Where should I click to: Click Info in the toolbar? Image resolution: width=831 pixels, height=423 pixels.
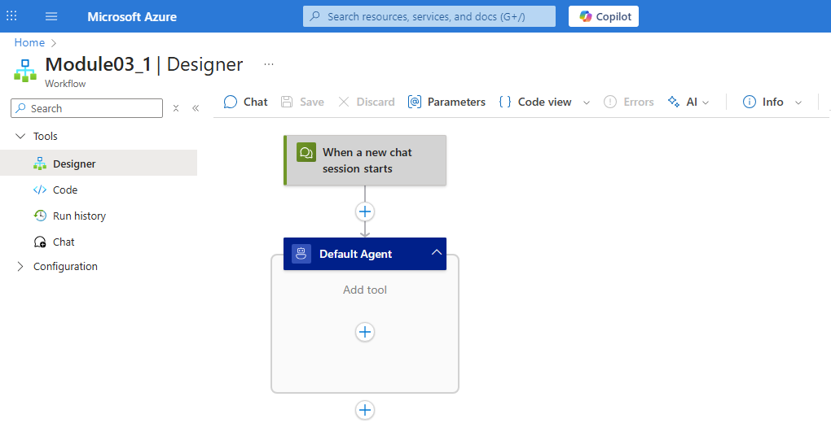[763, 102]
